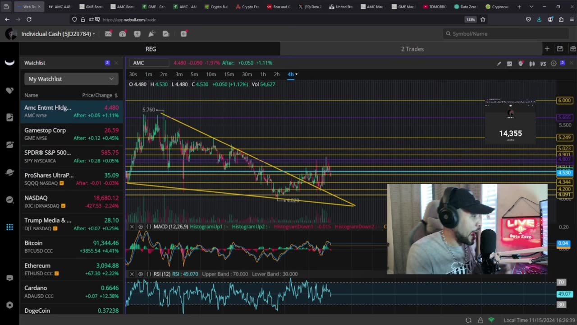Select Gamestop Corp in watchlist
577x325 pixels.
(x=71, y=134)
